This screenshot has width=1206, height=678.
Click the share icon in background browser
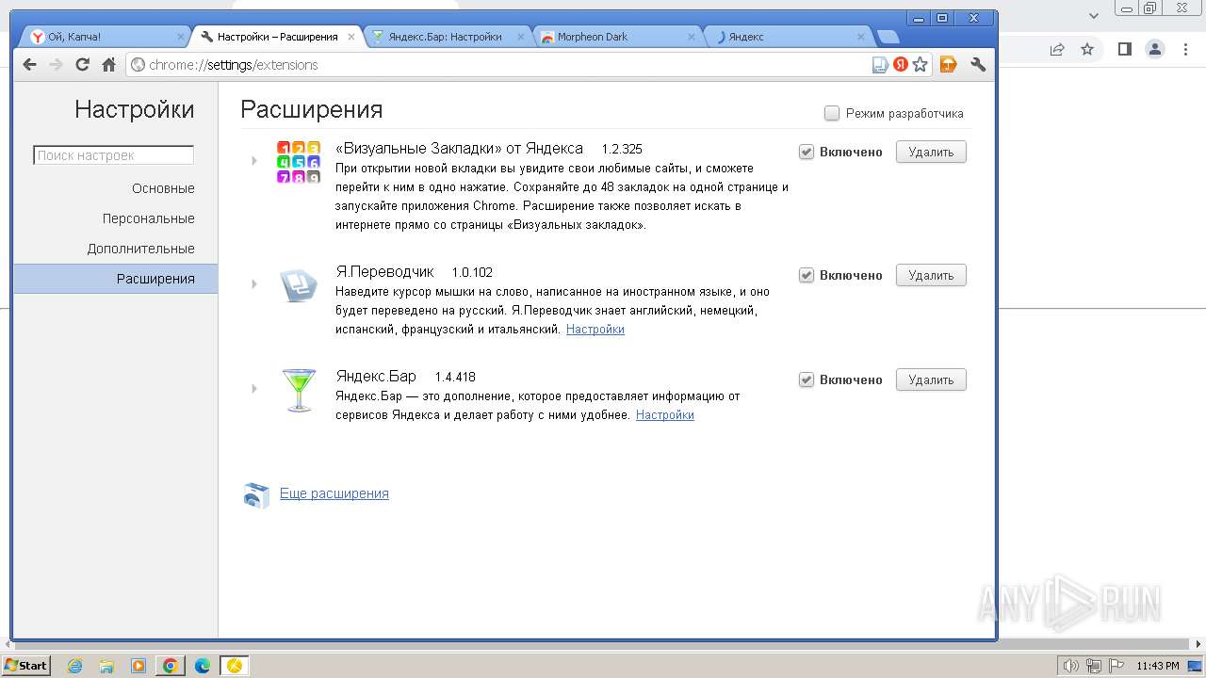click(1057, 49)
